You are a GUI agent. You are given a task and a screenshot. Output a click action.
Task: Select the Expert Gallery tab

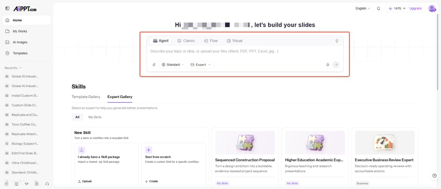[120, 97]
